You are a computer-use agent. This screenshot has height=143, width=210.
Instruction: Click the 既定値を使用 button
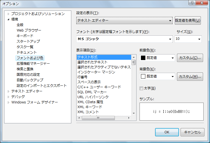coord(188,20)
